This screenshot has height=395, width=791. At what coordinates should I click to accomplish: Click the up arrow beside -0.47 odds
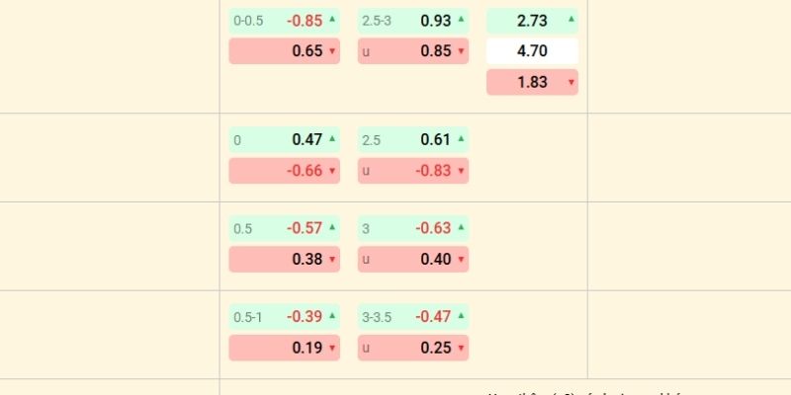point(461,316)
